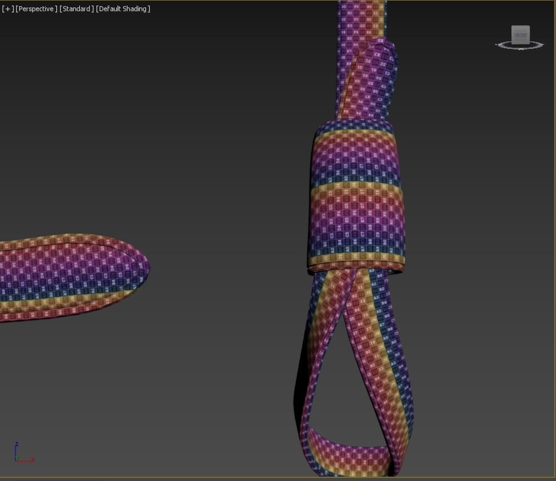
Task: Open the Default Shading viewport menu
Action: point(123,9)
